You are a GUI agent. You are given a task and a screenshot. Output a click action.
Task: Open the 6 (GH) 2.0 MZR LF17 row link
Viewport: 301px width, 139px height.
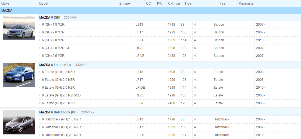coord(53,32)
